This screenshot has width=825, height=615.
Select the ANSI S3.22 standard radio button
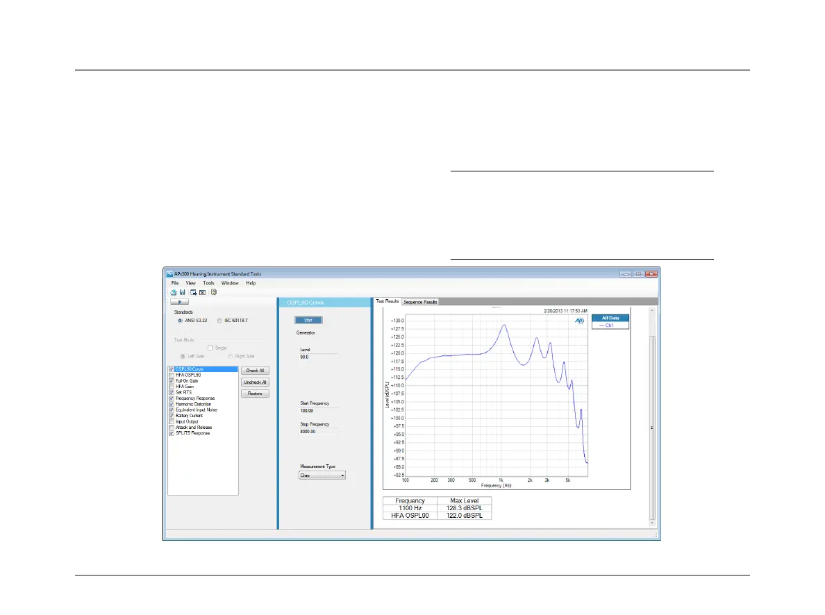180,321
